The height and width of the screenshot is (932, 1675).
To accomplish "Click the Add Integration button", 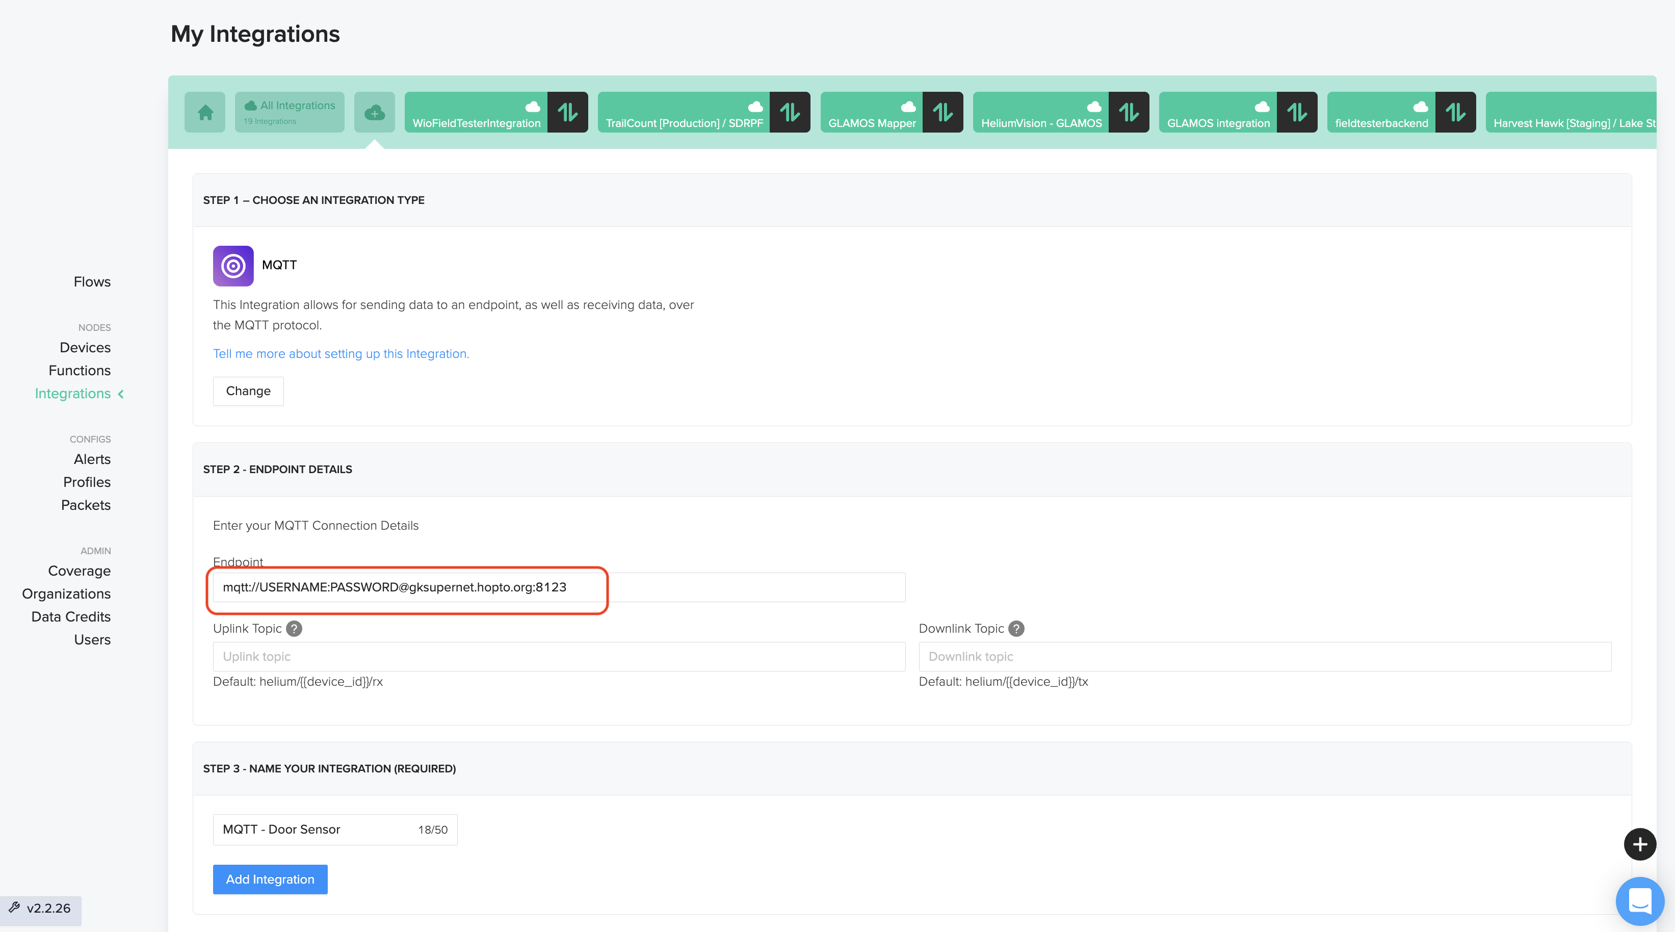I will pos(270,879).
